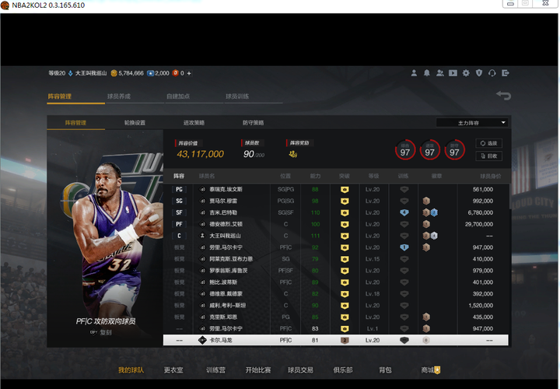Open 训练营 in bottom navigation
The width and height of the screenshot is (560, 389).
[215, 370]
